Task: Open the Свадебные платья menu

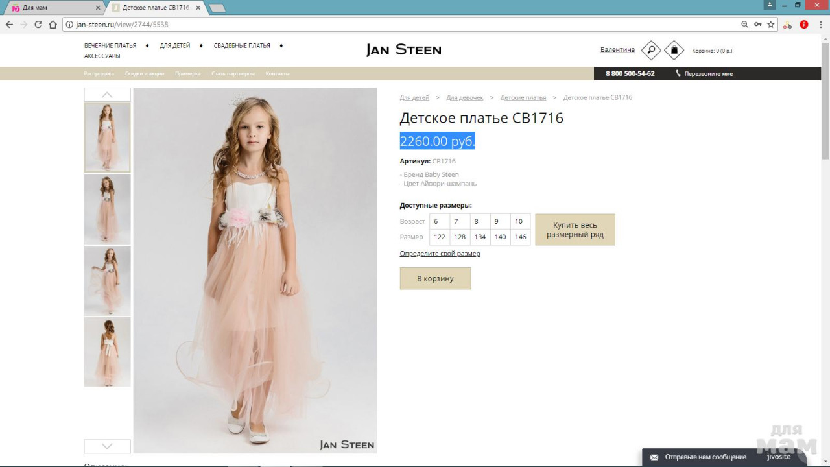Action: pyautogui.click(x=242, y=46)
